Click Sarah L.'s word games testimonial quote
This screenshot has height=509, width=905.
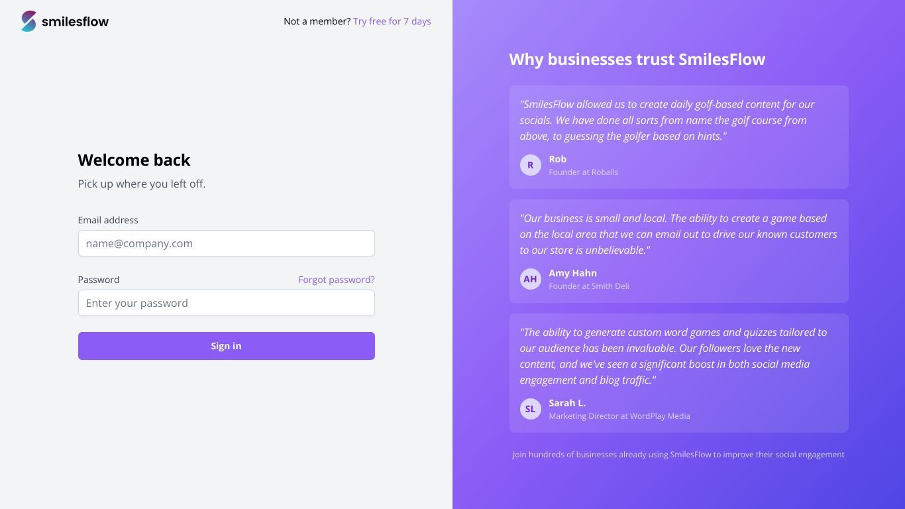(x=673, y=356)
